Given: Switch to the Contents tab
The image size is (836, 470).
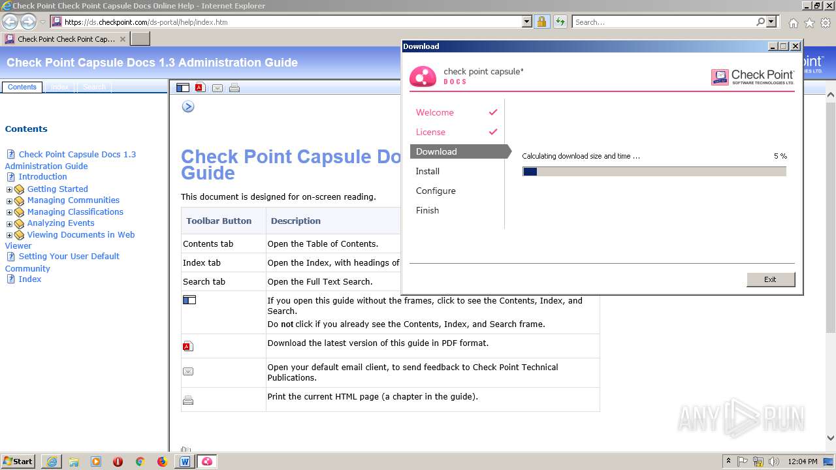Looking at the screenshot, I should pos(22,87).
